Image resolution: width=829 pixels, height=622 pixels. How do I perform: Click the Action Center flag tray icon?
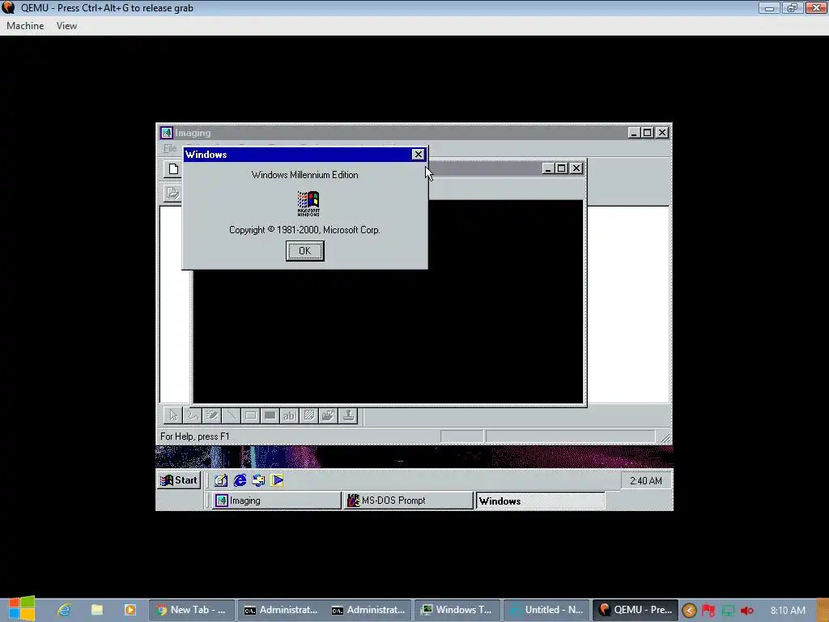[x=708, y=611]
